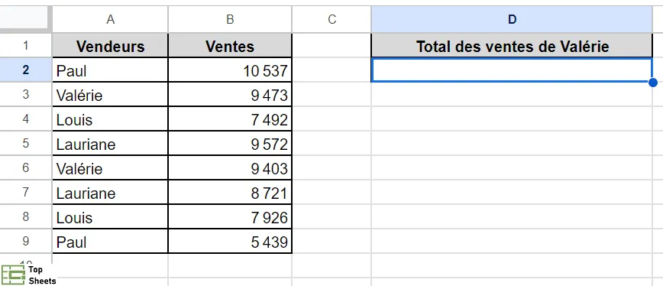Select highlighted row 2 header
This screenshot has height=286, width=663.
click(26, 70)
